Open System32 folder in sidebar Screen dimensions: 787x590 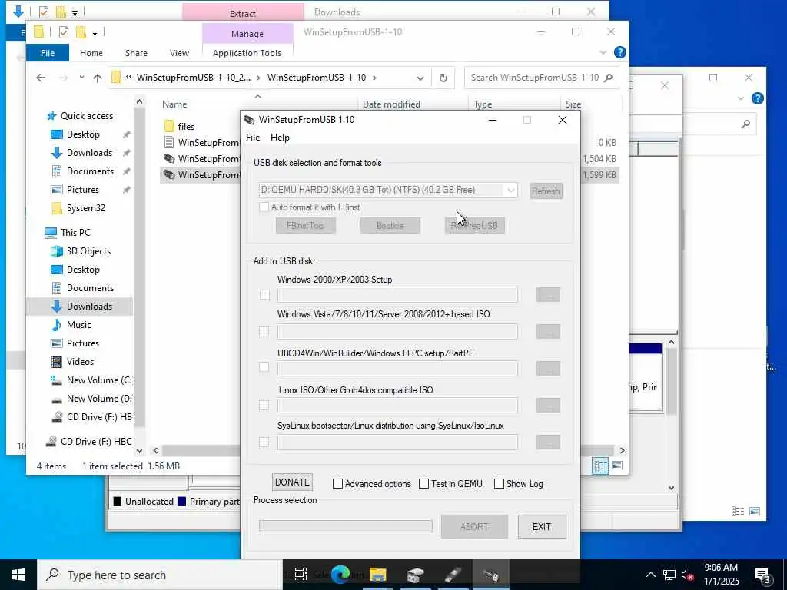click(86, 208)
